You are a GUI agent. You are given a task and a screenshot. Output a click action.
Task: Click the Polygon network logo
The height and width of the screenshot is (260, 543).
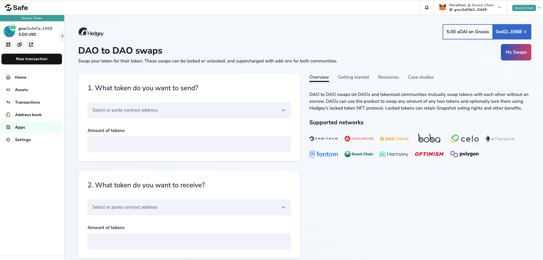[465, 154]
